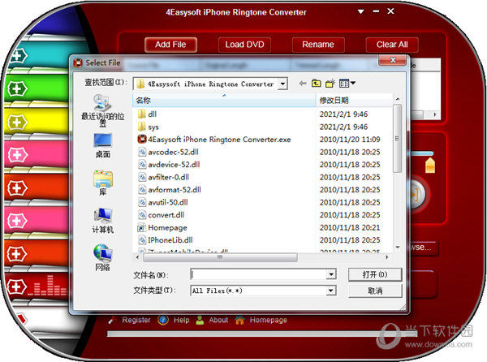Minimize the 4Easysoft main window

(x=376, y=11)
